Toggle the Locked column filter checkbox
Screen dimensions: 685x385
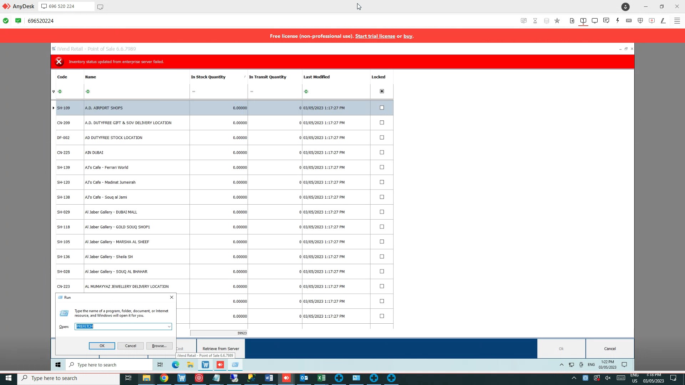tap(382, 91)
